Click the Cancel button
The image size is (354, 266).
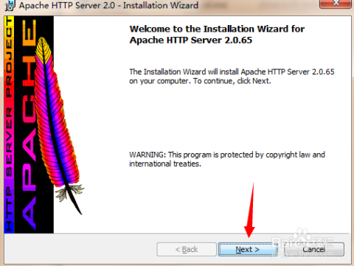[x=314, y=250]
